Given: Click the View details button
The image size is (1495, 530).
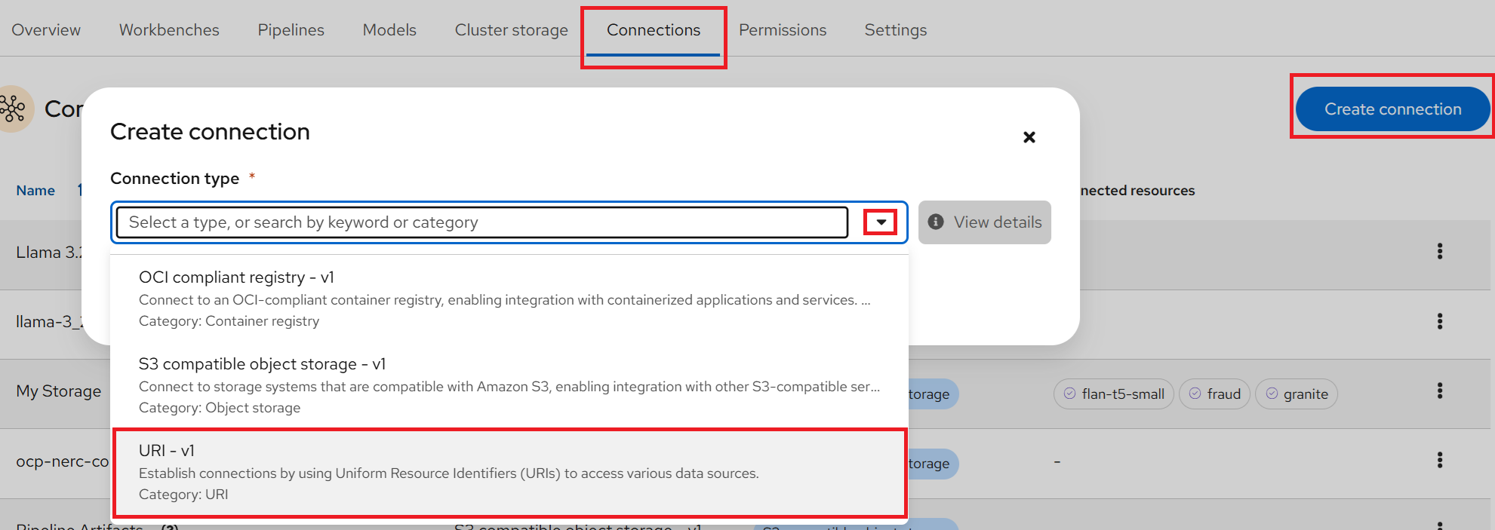Looking at the screenshot, I should 984,222.
